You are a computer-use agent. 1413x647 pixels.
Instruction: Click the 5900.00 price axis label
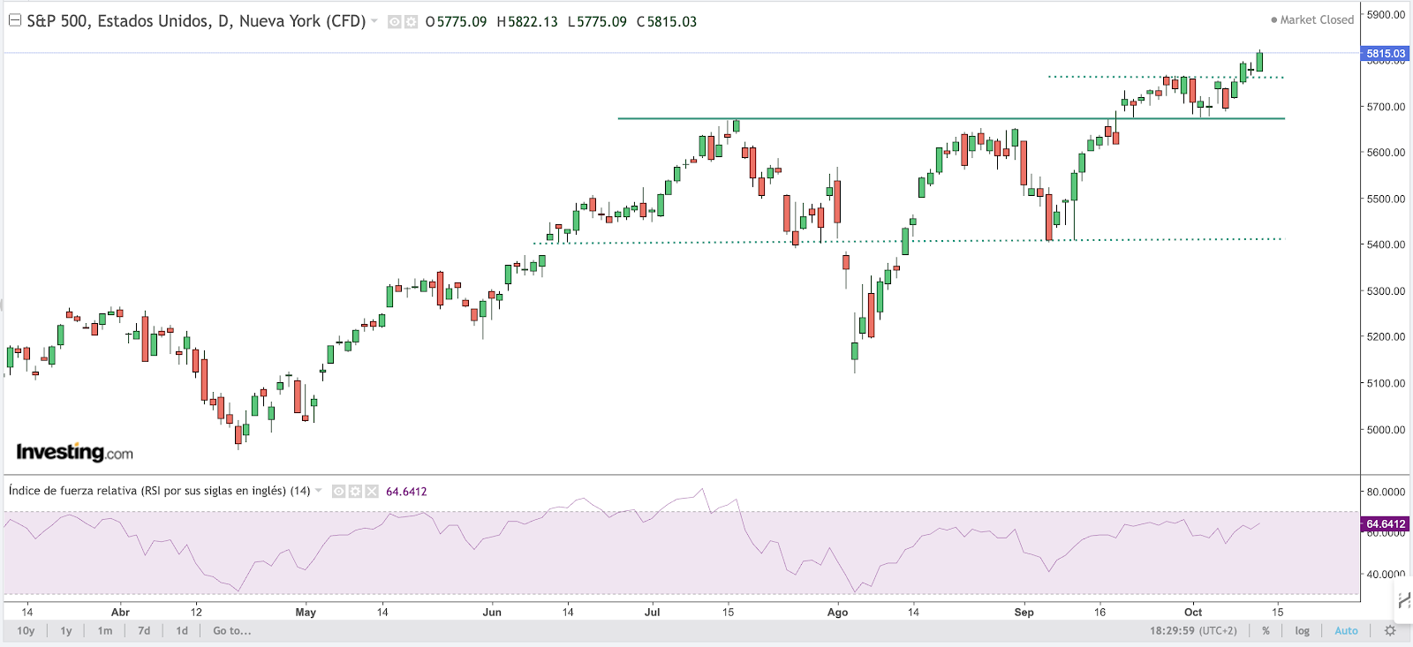pyautogui.click(x=1386, y=15)
